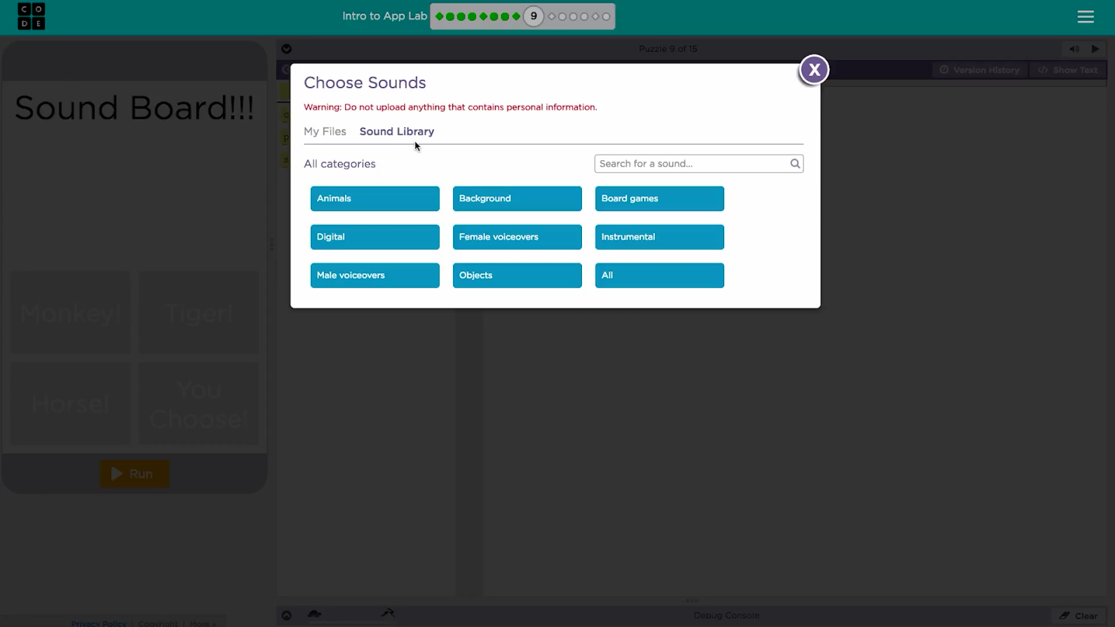The image size is (1115, 627).
Task: Select the Digital sound category
Action: pos(375,237)
